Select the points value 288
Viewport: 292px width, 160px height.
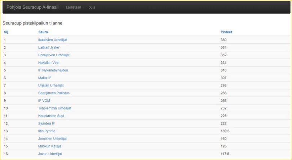tap(224, 93)
